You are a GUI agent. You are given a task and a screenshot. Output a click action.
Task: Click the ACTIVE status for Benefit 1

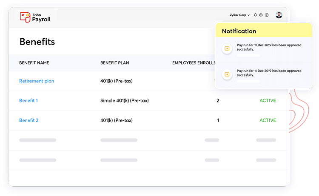tap(268, 101)
